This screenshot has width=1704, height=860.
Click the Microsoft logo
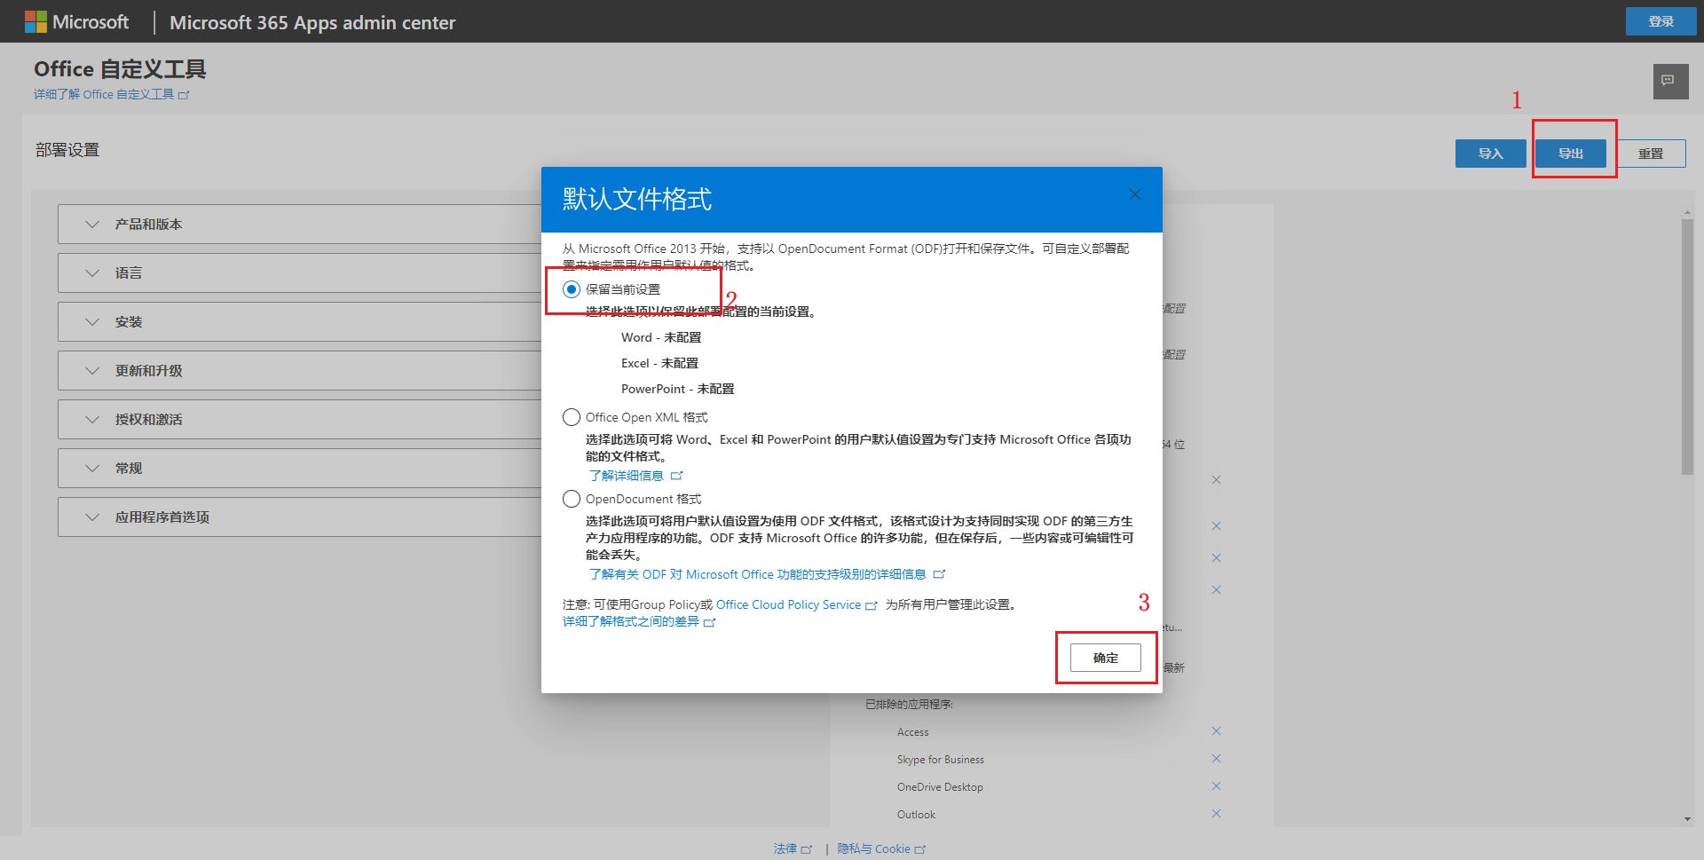(x=76, y=22)
